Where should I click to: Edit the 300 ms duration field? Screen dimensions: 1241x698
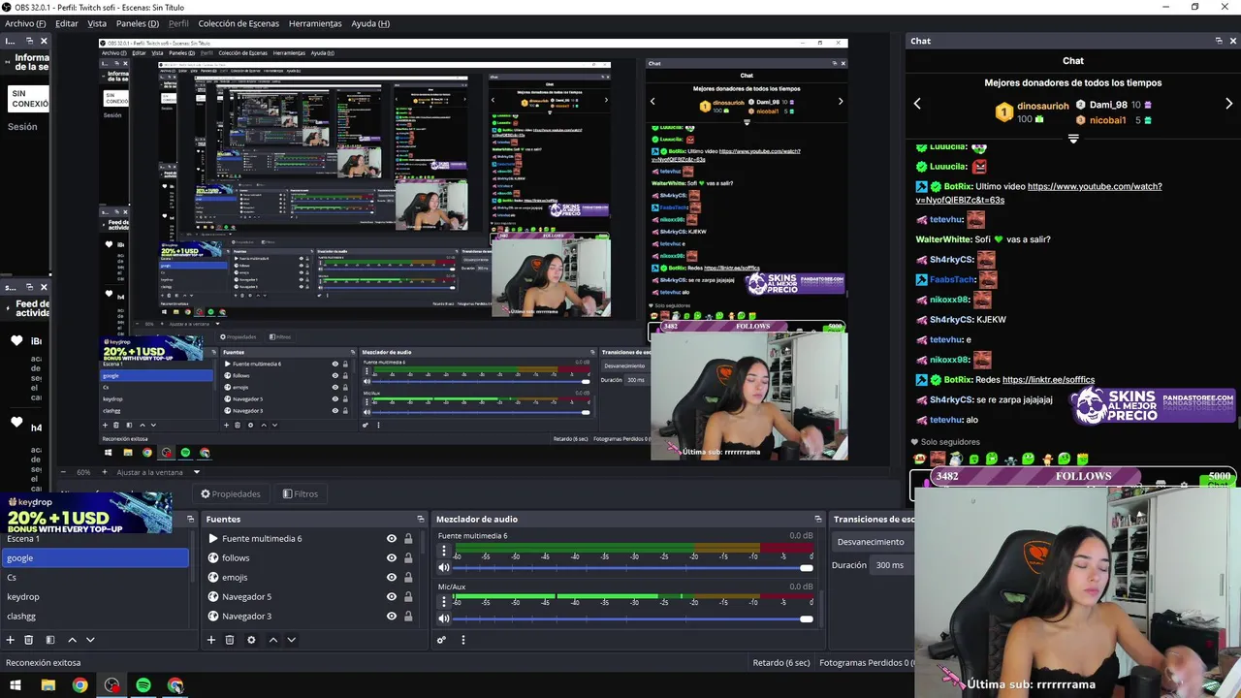(x=892, y=565)
